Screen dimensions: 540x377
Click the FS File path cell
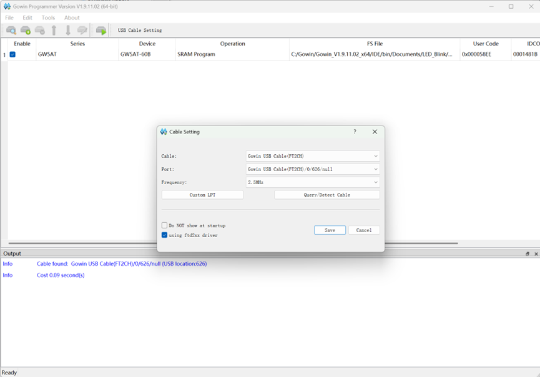tap(375, 54)
